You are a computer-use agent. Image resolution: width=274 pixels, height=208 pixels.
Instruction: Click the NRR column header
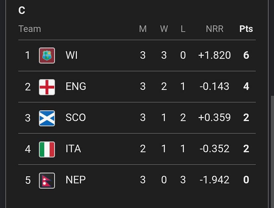click(x=215, y=29)
